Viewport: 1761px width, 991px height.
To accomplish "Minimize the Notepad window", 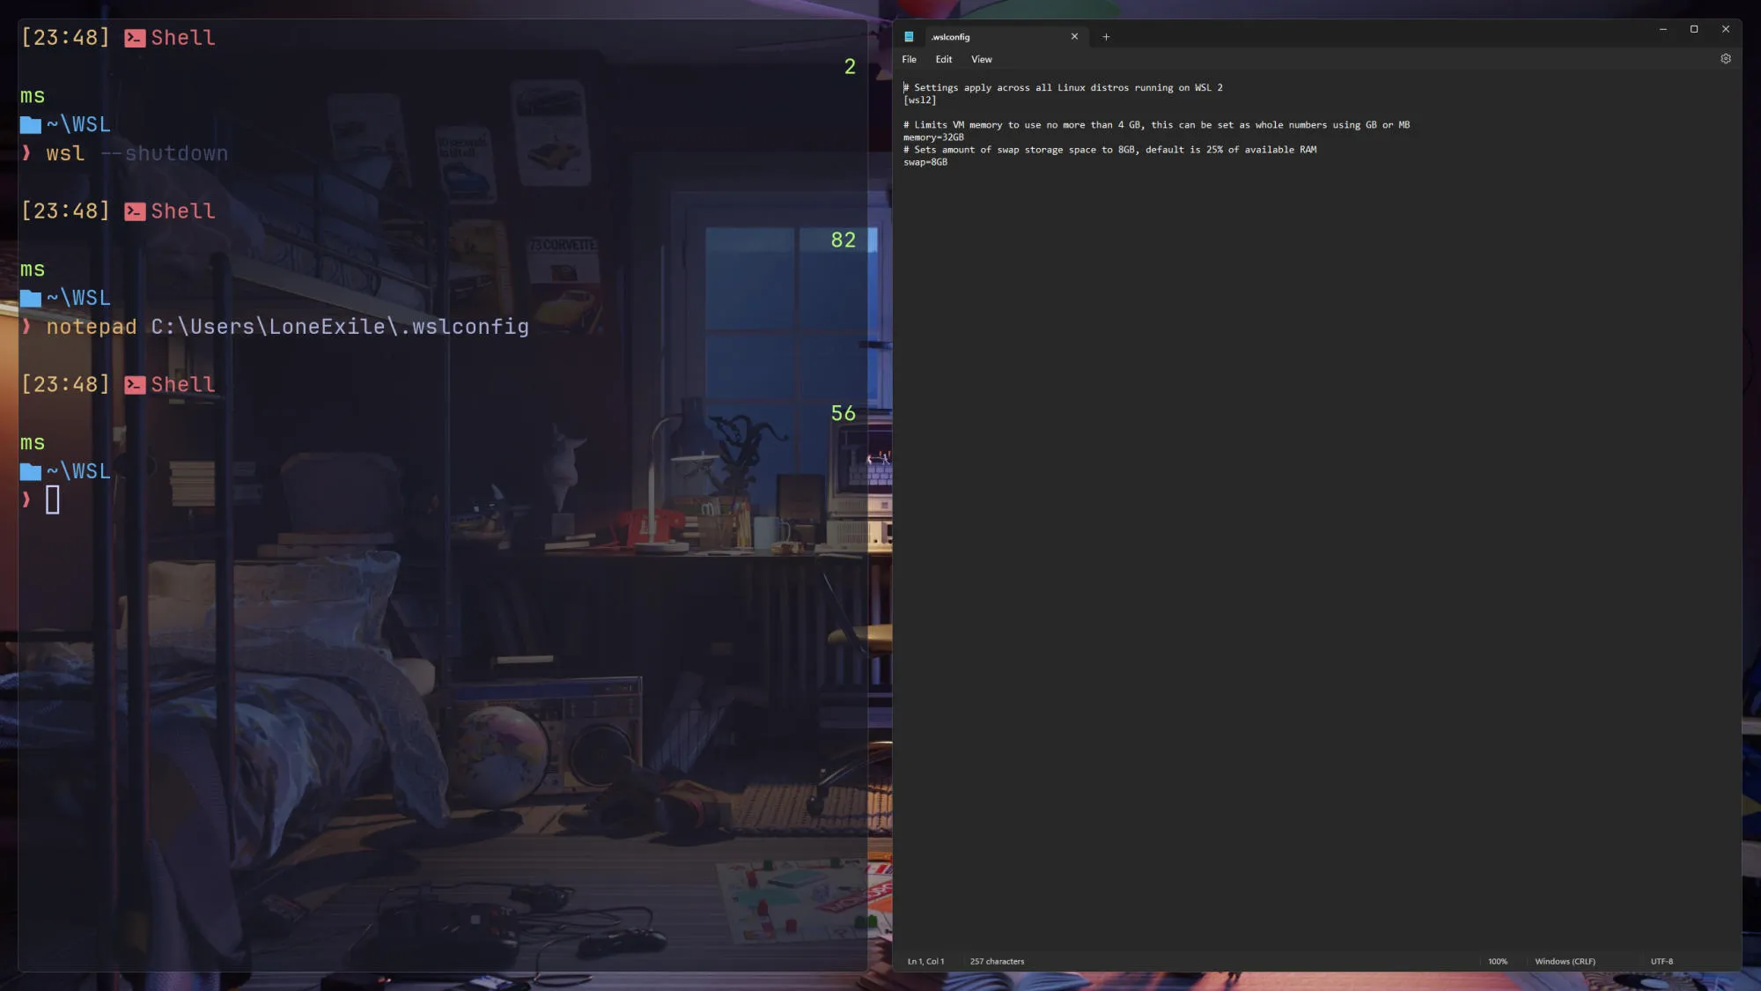I will tap(1662, 29).
